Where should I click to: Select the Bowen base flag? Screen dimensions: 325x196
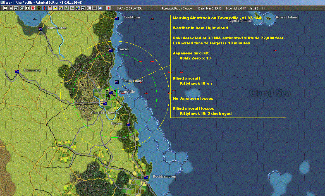coord(128,125)
